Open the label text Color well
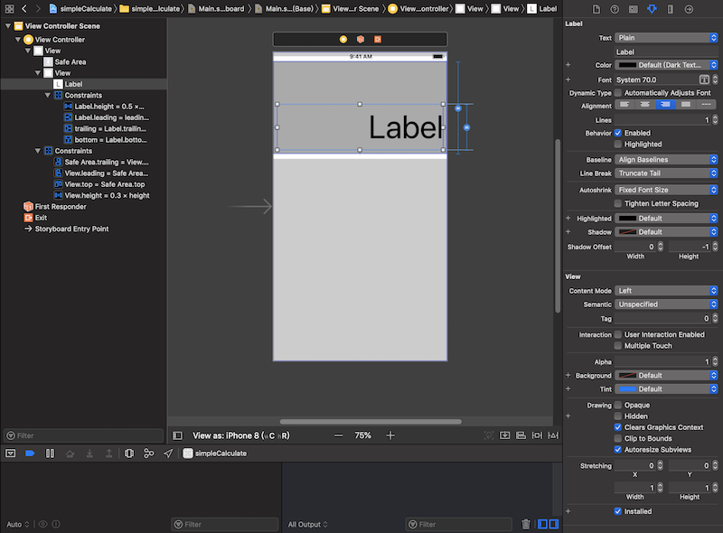The width and height of the screenshot is (723, 533). tap(626, 65)
